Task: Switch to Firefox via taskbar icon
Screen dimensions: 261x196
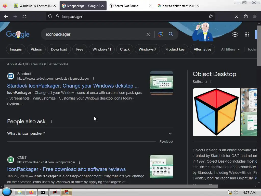Action: [31, 192]
